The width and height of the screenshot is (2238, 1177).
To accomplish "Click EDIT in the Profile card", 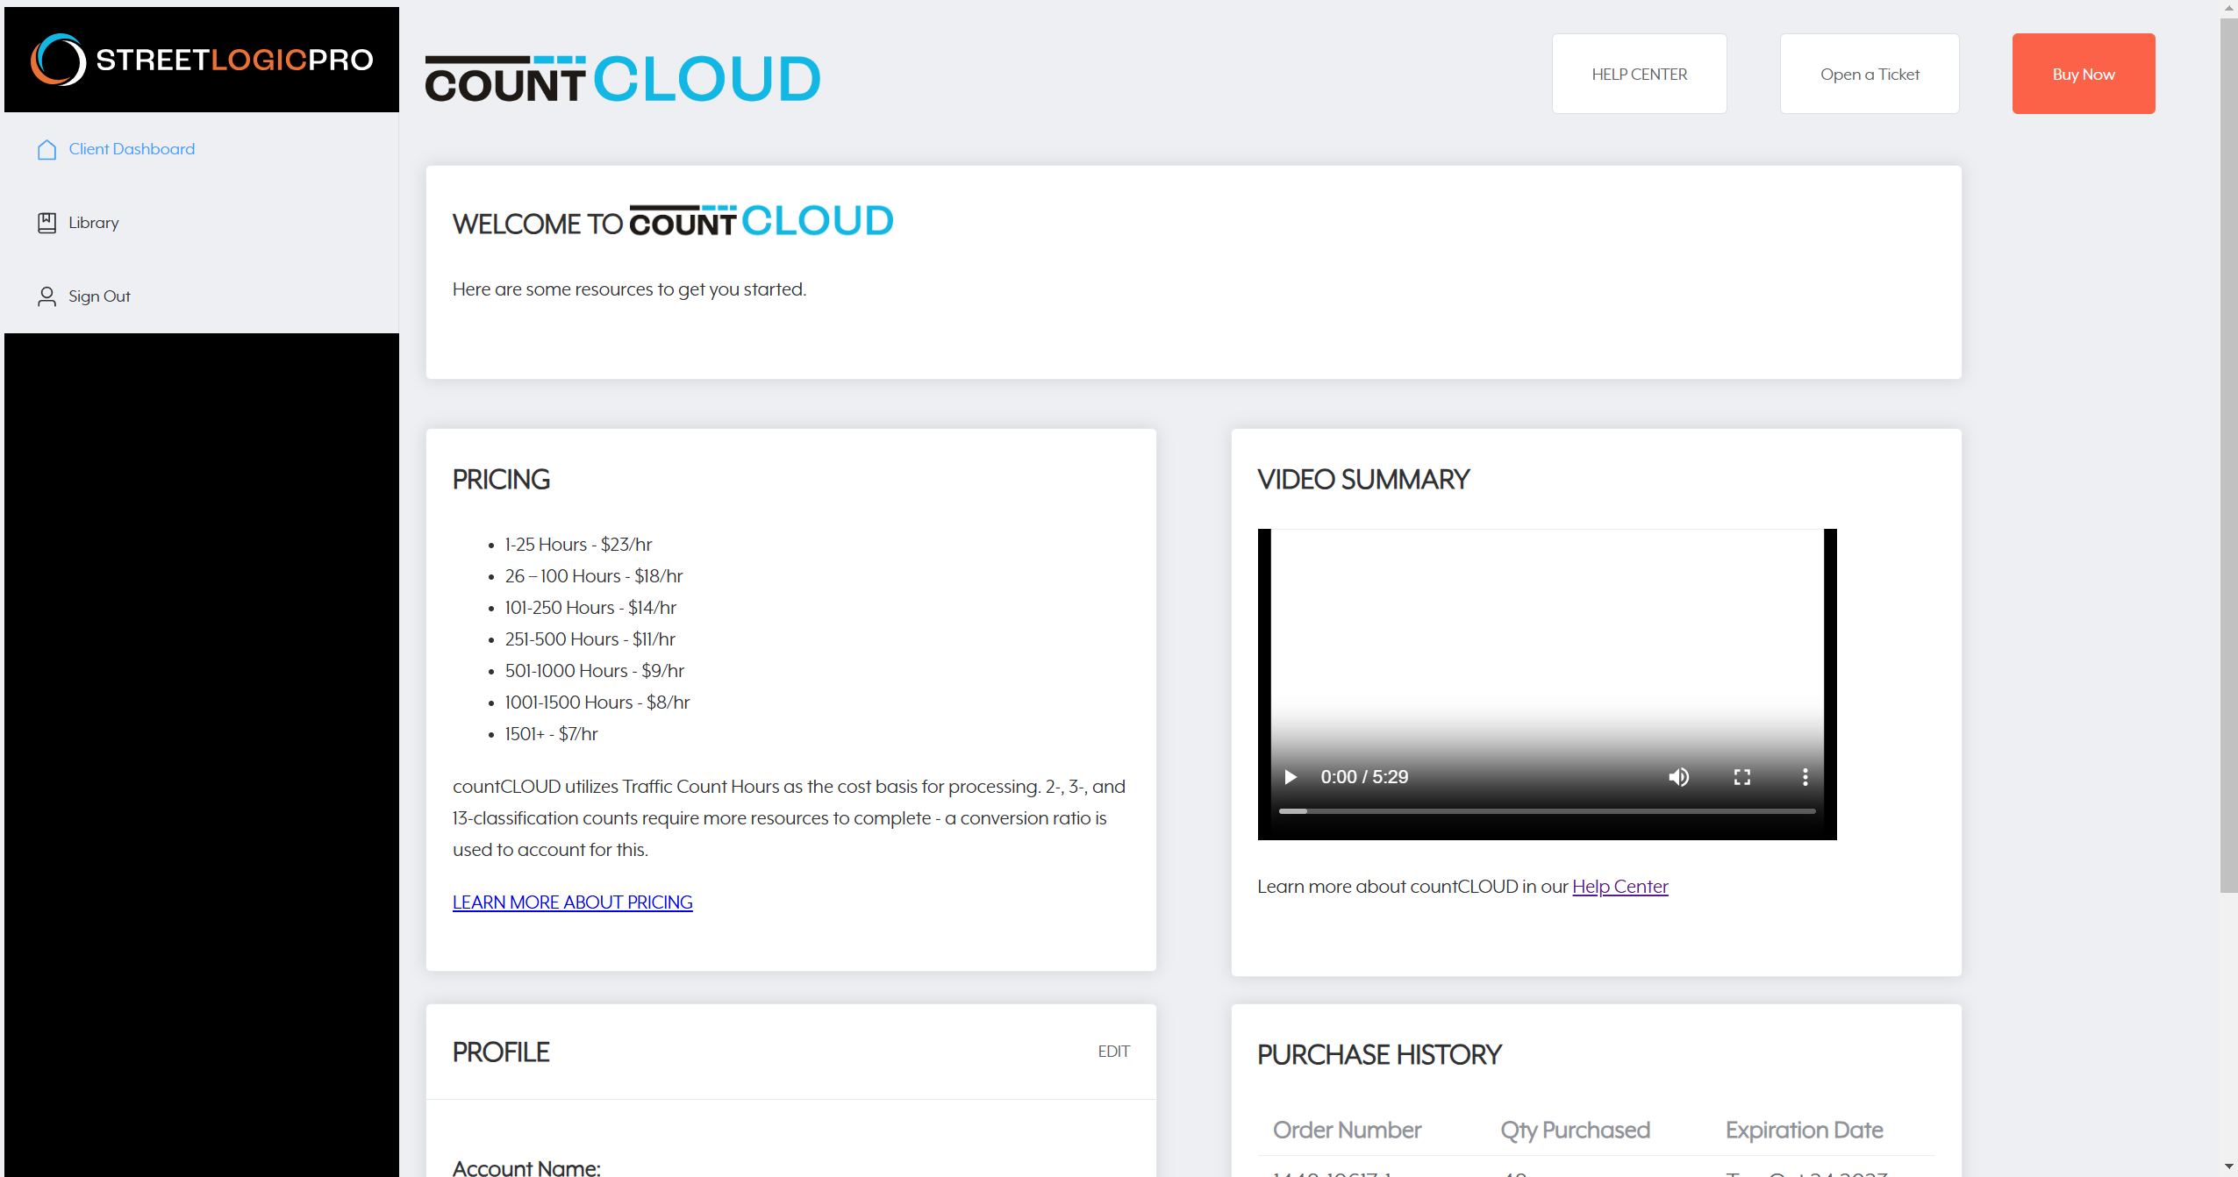I will 1113,1052.
